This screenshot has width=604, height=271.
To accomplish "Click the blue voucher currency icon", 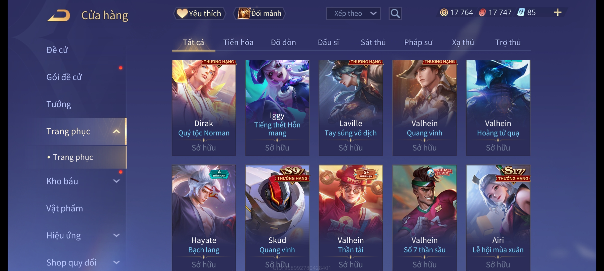I will tap(521, 12).
